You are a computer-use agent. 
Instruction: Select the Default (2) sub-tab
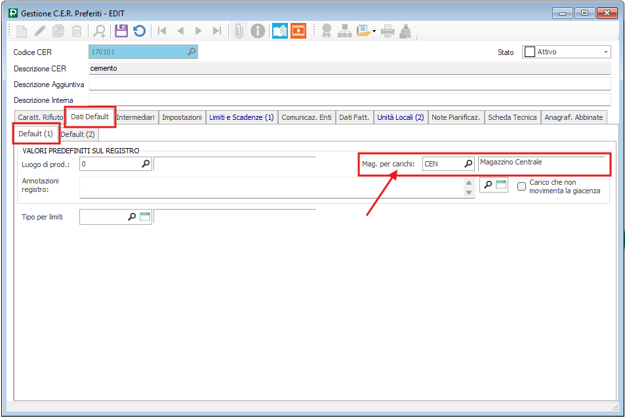[x=77, y=134]
